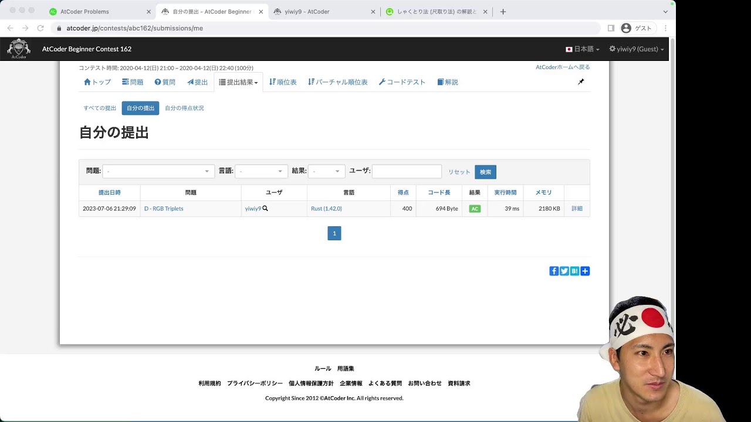Expand the 言語 language filter dropdown
The width and height of the screenshot is (751, 422).
click(x=261, y=171)
